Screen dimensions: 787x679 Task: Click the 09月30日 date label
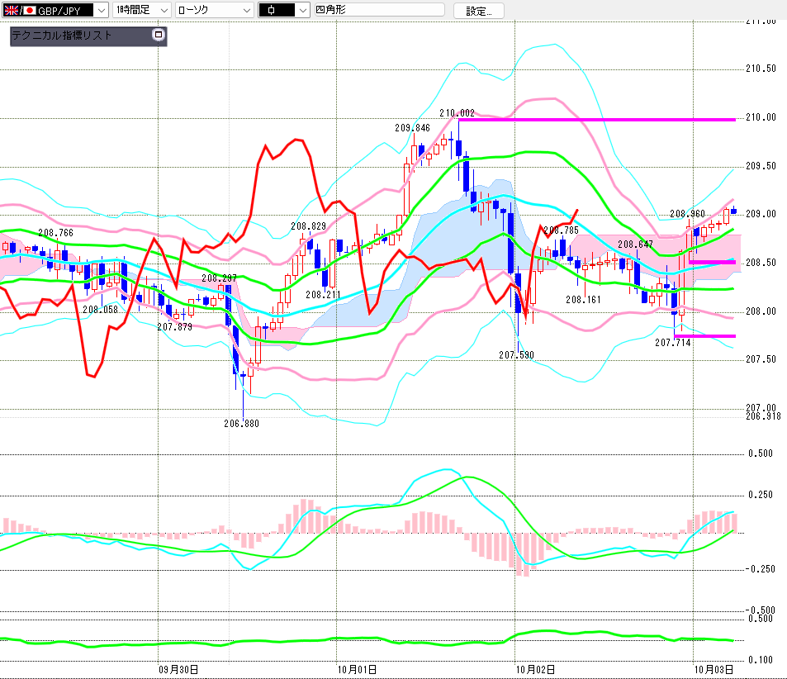tap(178, 669)
